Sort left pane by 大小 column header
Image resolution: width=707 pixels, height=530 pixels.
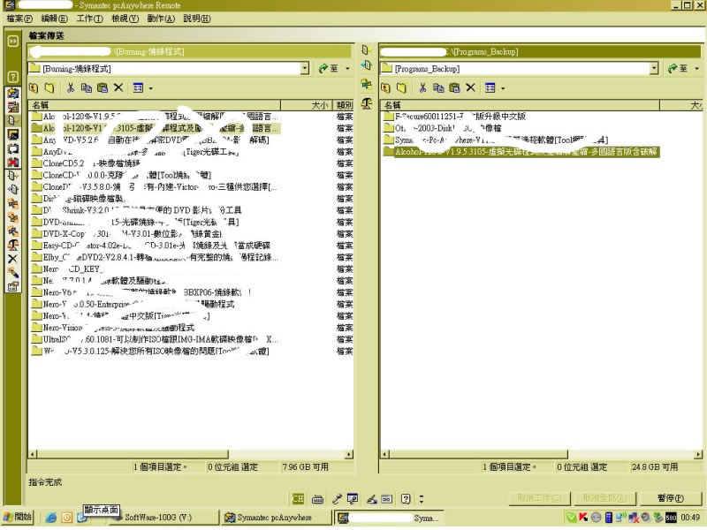pyautogui.click(x=307, y=105)
